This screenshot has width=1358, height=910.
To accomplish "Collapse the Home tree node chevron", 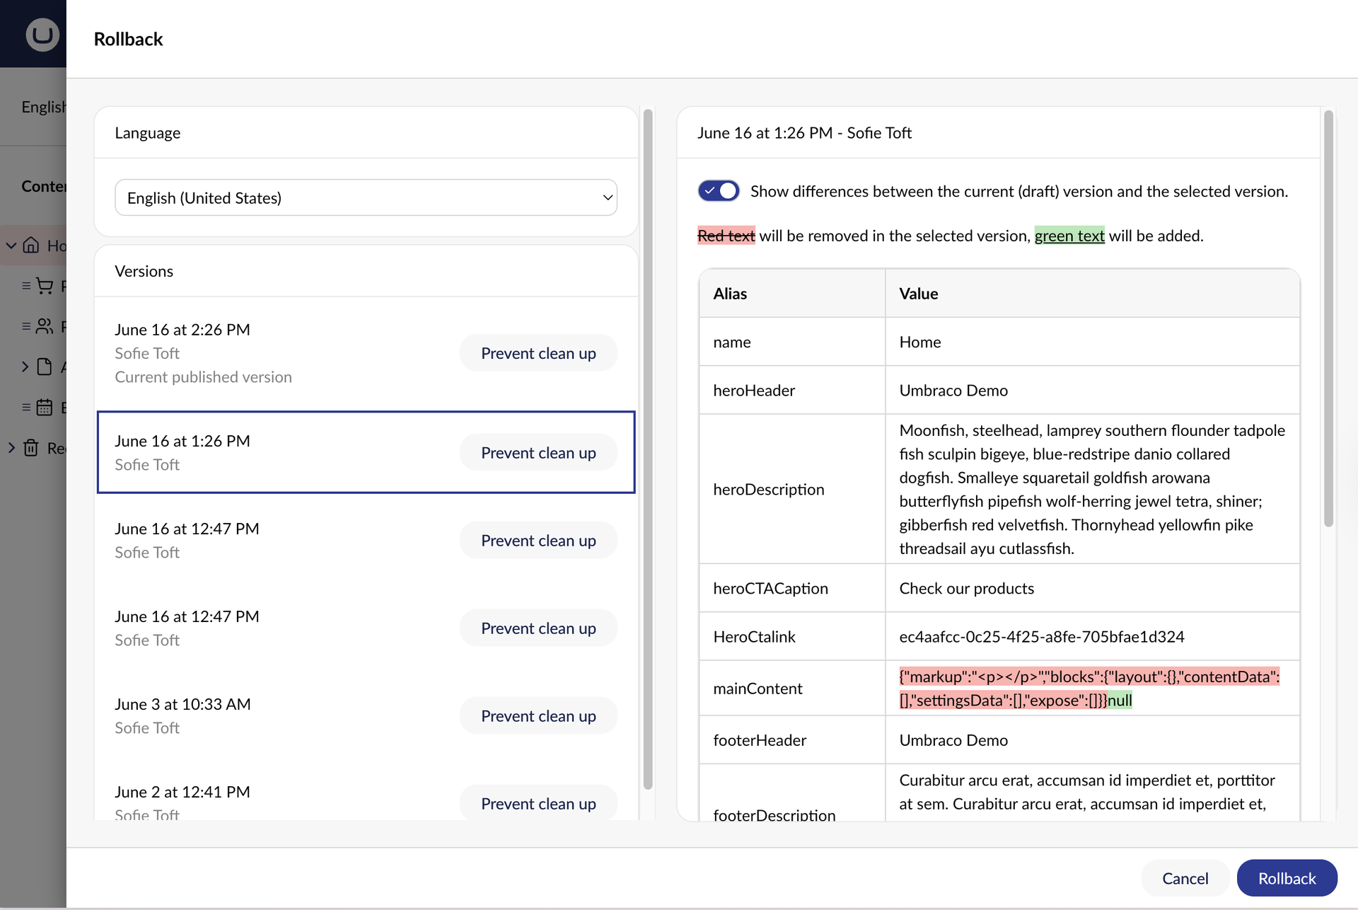I will click(11, 246).
